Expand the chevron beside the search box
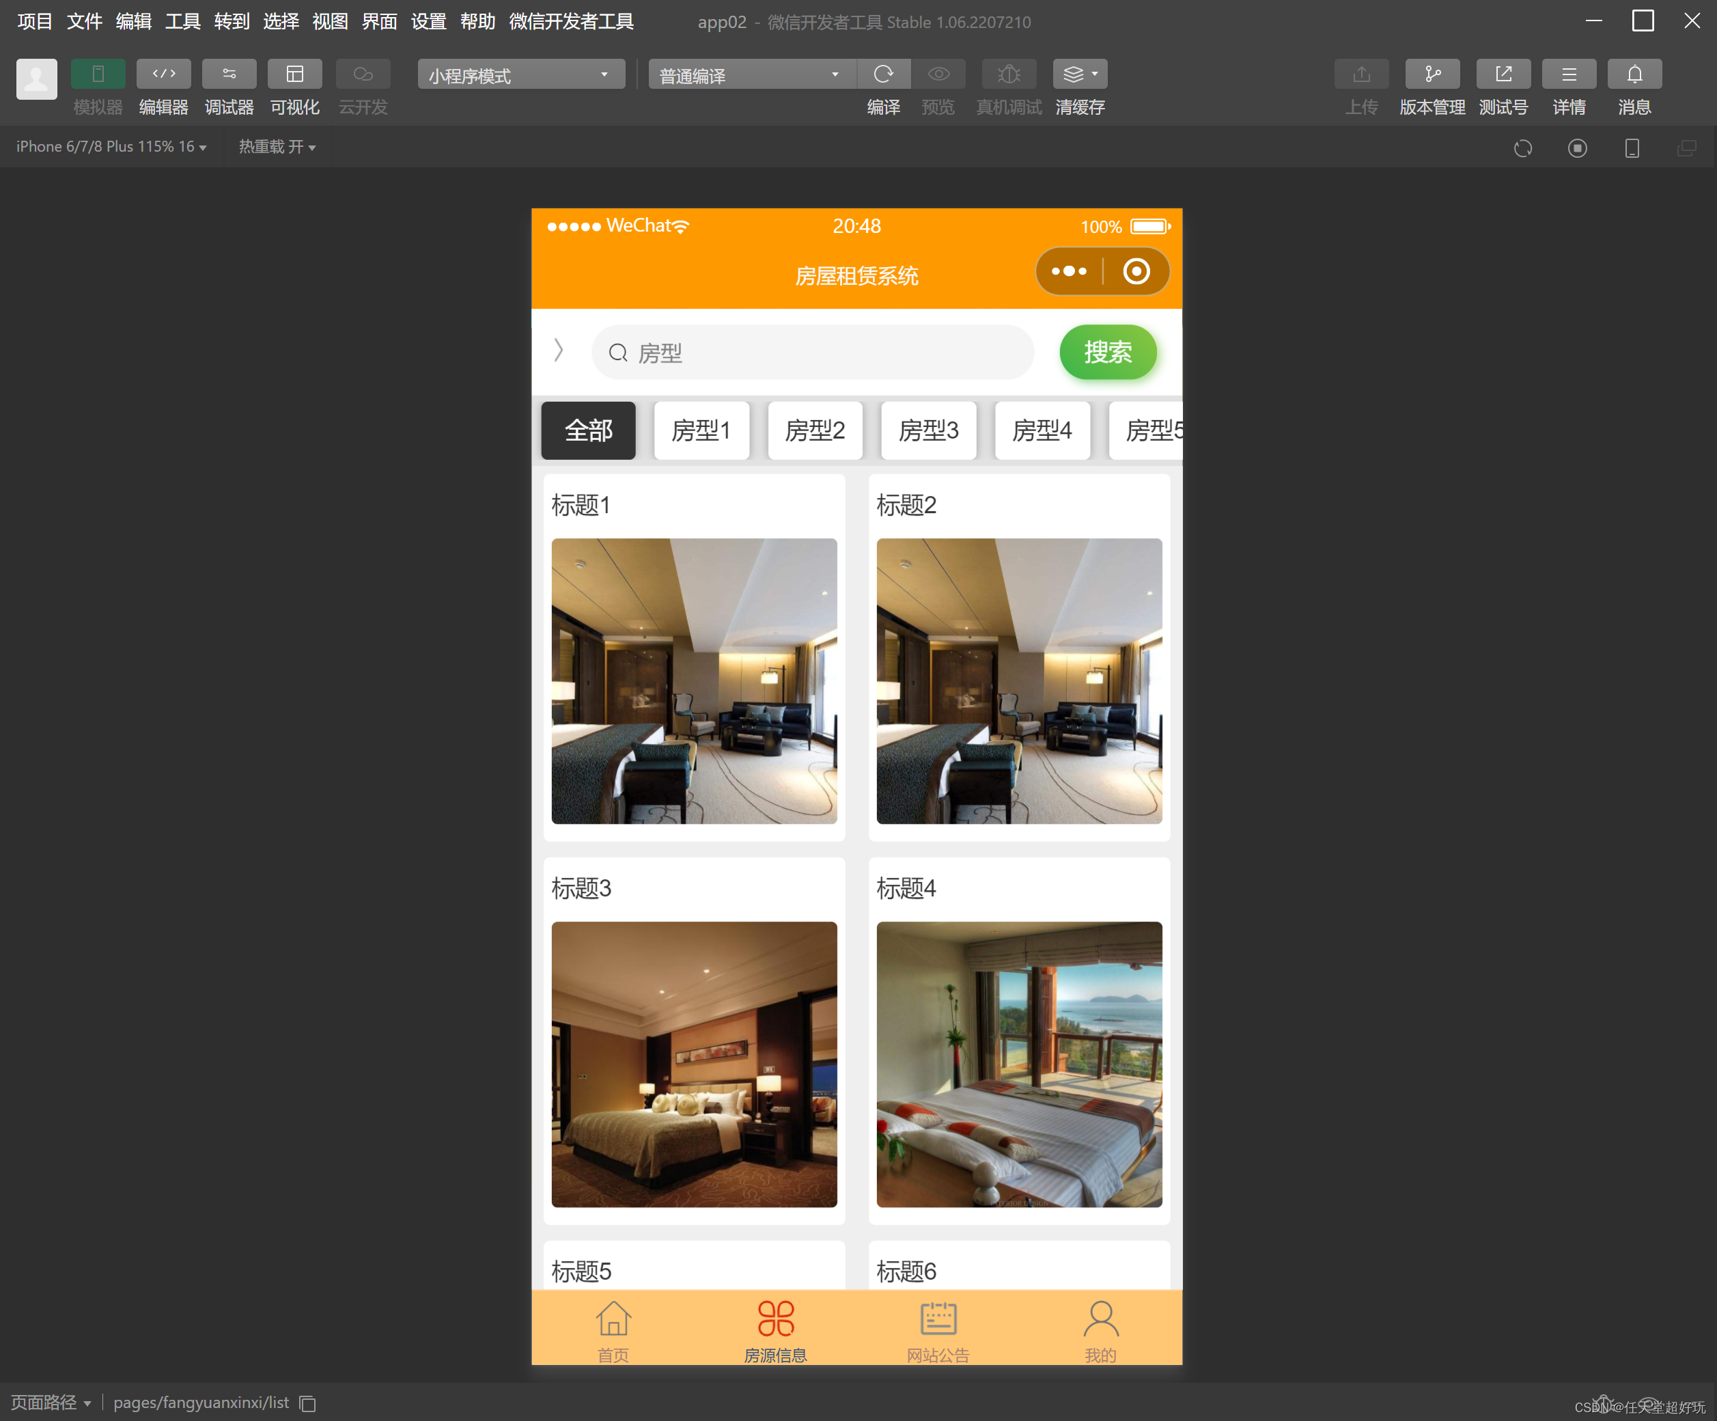 point(559,351)
